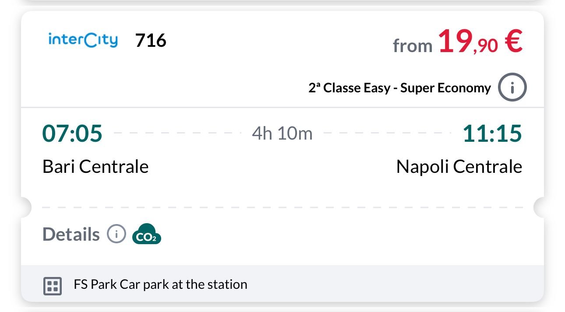The image size is (565, 312).
Task: Click the grey FS Park banner bar
Action: (x=282, y=284)
